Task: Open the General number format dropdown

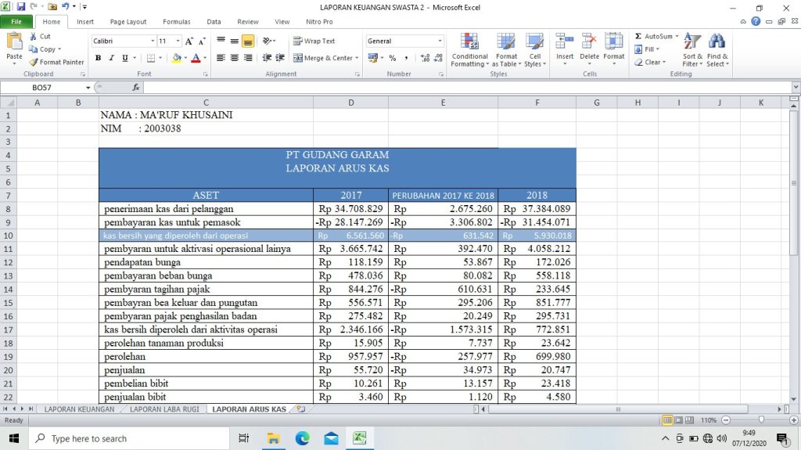Action: (440, 41)
